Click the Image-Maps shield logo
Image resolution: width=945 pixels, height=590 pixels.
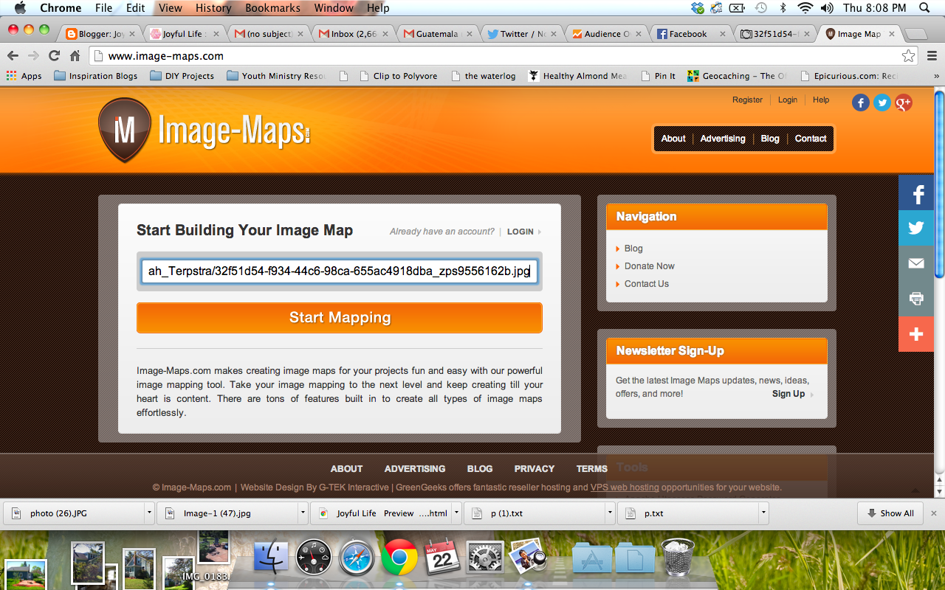[124, 130]
